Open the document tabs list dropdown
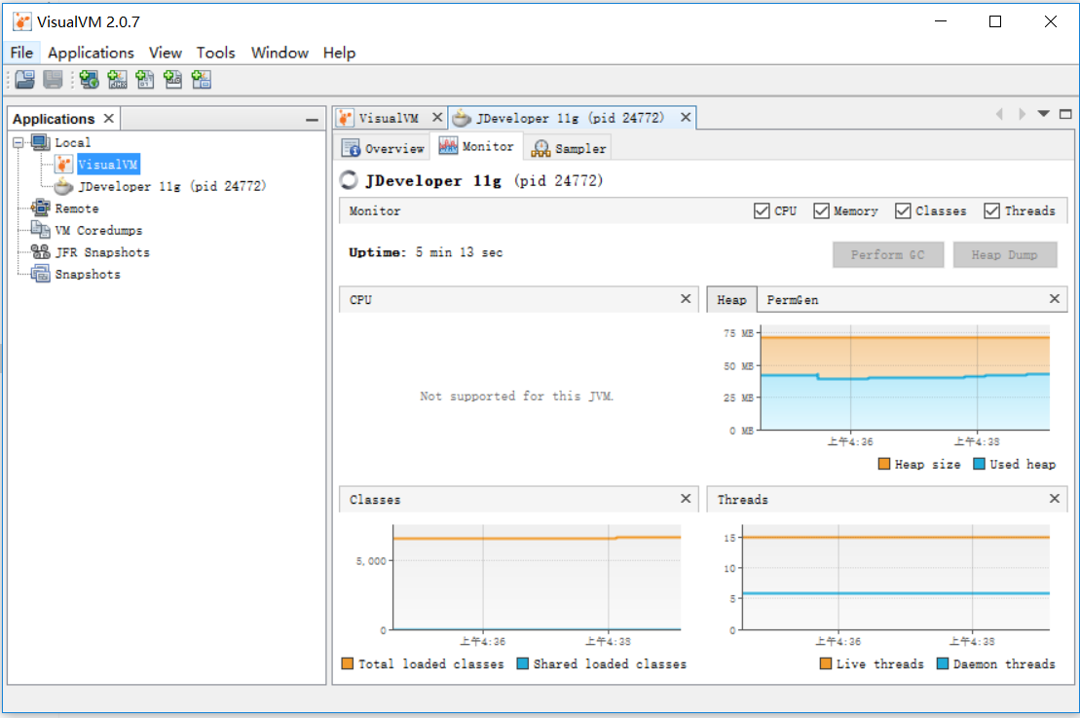Image resolution: width=1080 pixels, height=718 pixels. click(x=1044, y=114)
